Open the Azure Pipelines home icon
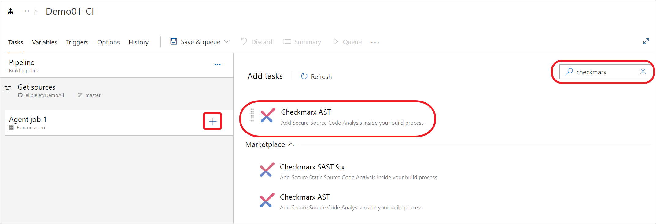This screenshot has height=224, width=656. (x=11, y=12)
